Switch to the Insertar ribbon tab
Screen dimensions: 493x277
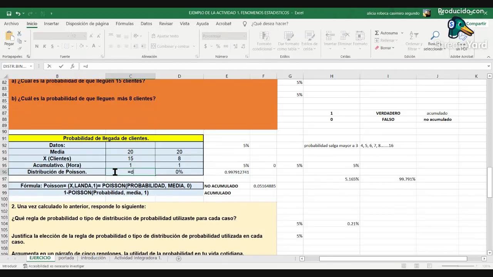click(x=51, y=23)
